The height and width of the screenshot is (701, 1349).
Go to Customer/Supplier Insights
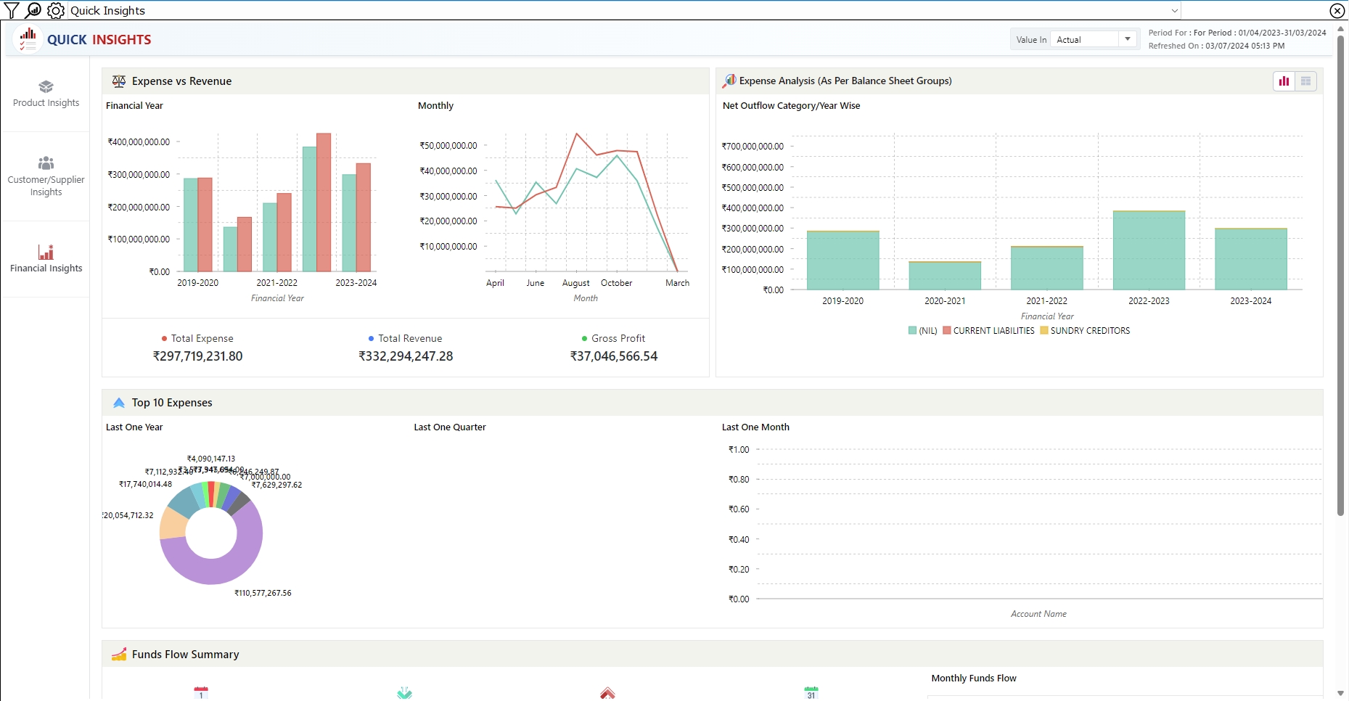[46, 176]
